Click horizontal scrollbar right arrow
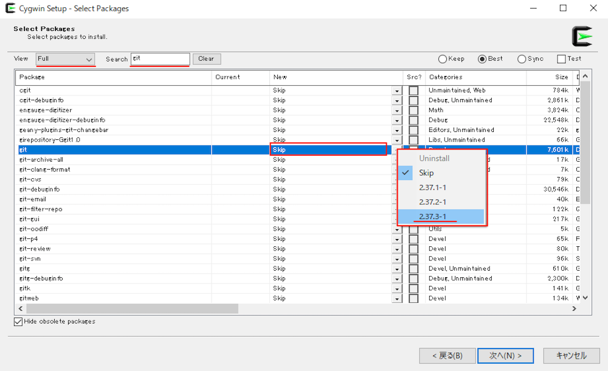Image resolution: width=608 pixels, height=371 pixels. click(575, 308)
